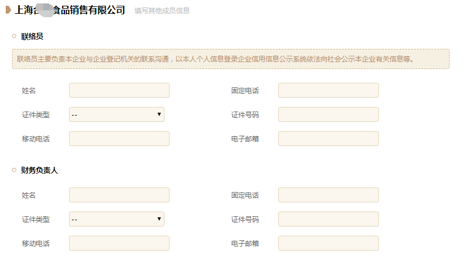Click the 填写其他成员信息 subtitle text

[x=162, y=11]
